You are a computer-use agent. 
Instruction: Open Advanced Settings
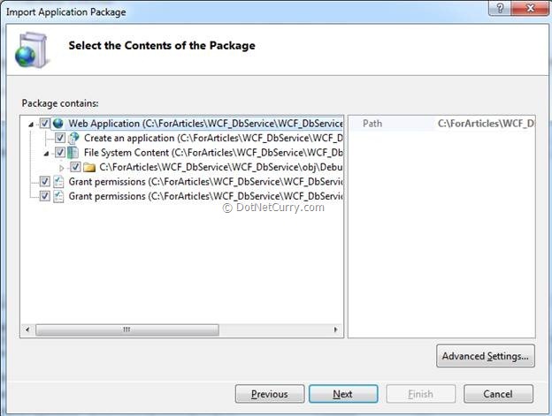(x=486, y=356)
